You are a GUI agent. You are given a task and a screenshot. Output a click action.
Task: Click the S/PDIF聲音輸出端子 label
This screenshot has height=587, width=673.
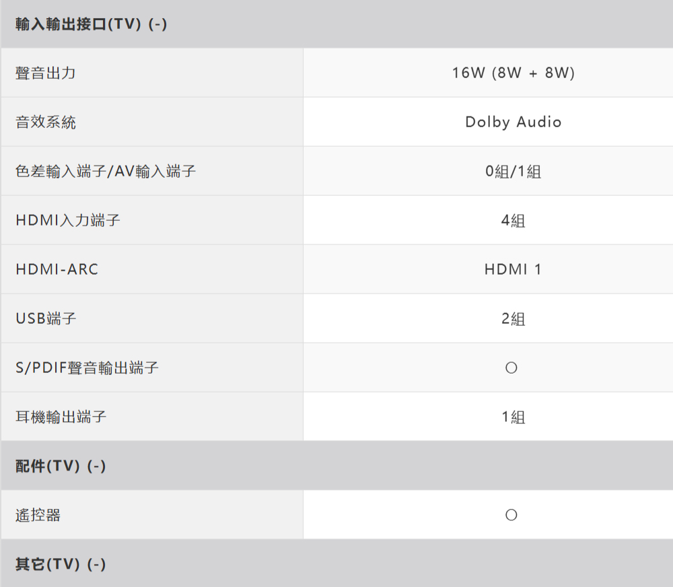coord(87,368)
